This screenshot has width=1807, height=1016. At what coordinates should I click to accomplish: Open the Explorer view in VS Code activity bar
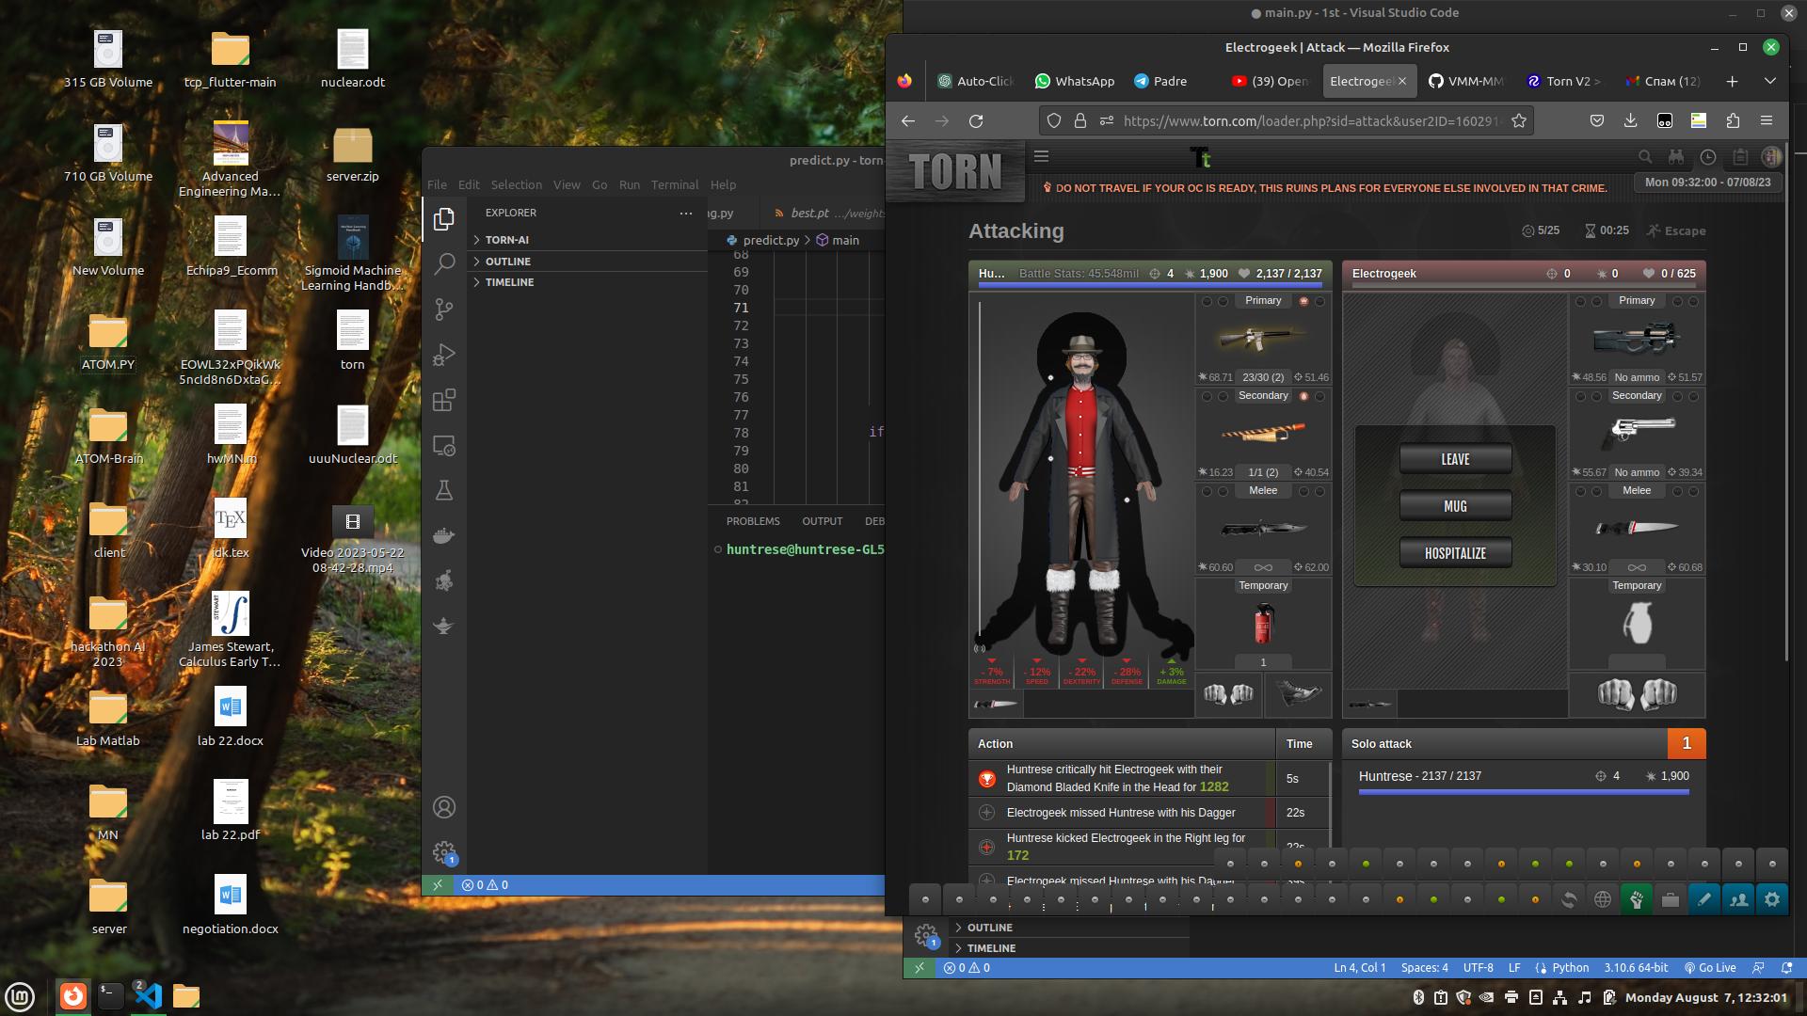[444, 218]
